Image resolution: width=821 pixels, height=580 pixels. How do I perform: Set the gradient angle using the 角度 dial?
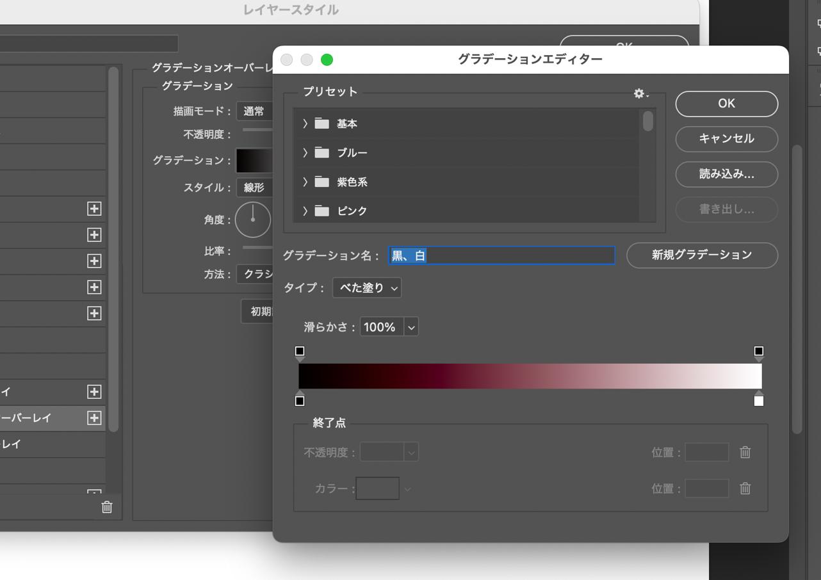(x=253, y=219)
